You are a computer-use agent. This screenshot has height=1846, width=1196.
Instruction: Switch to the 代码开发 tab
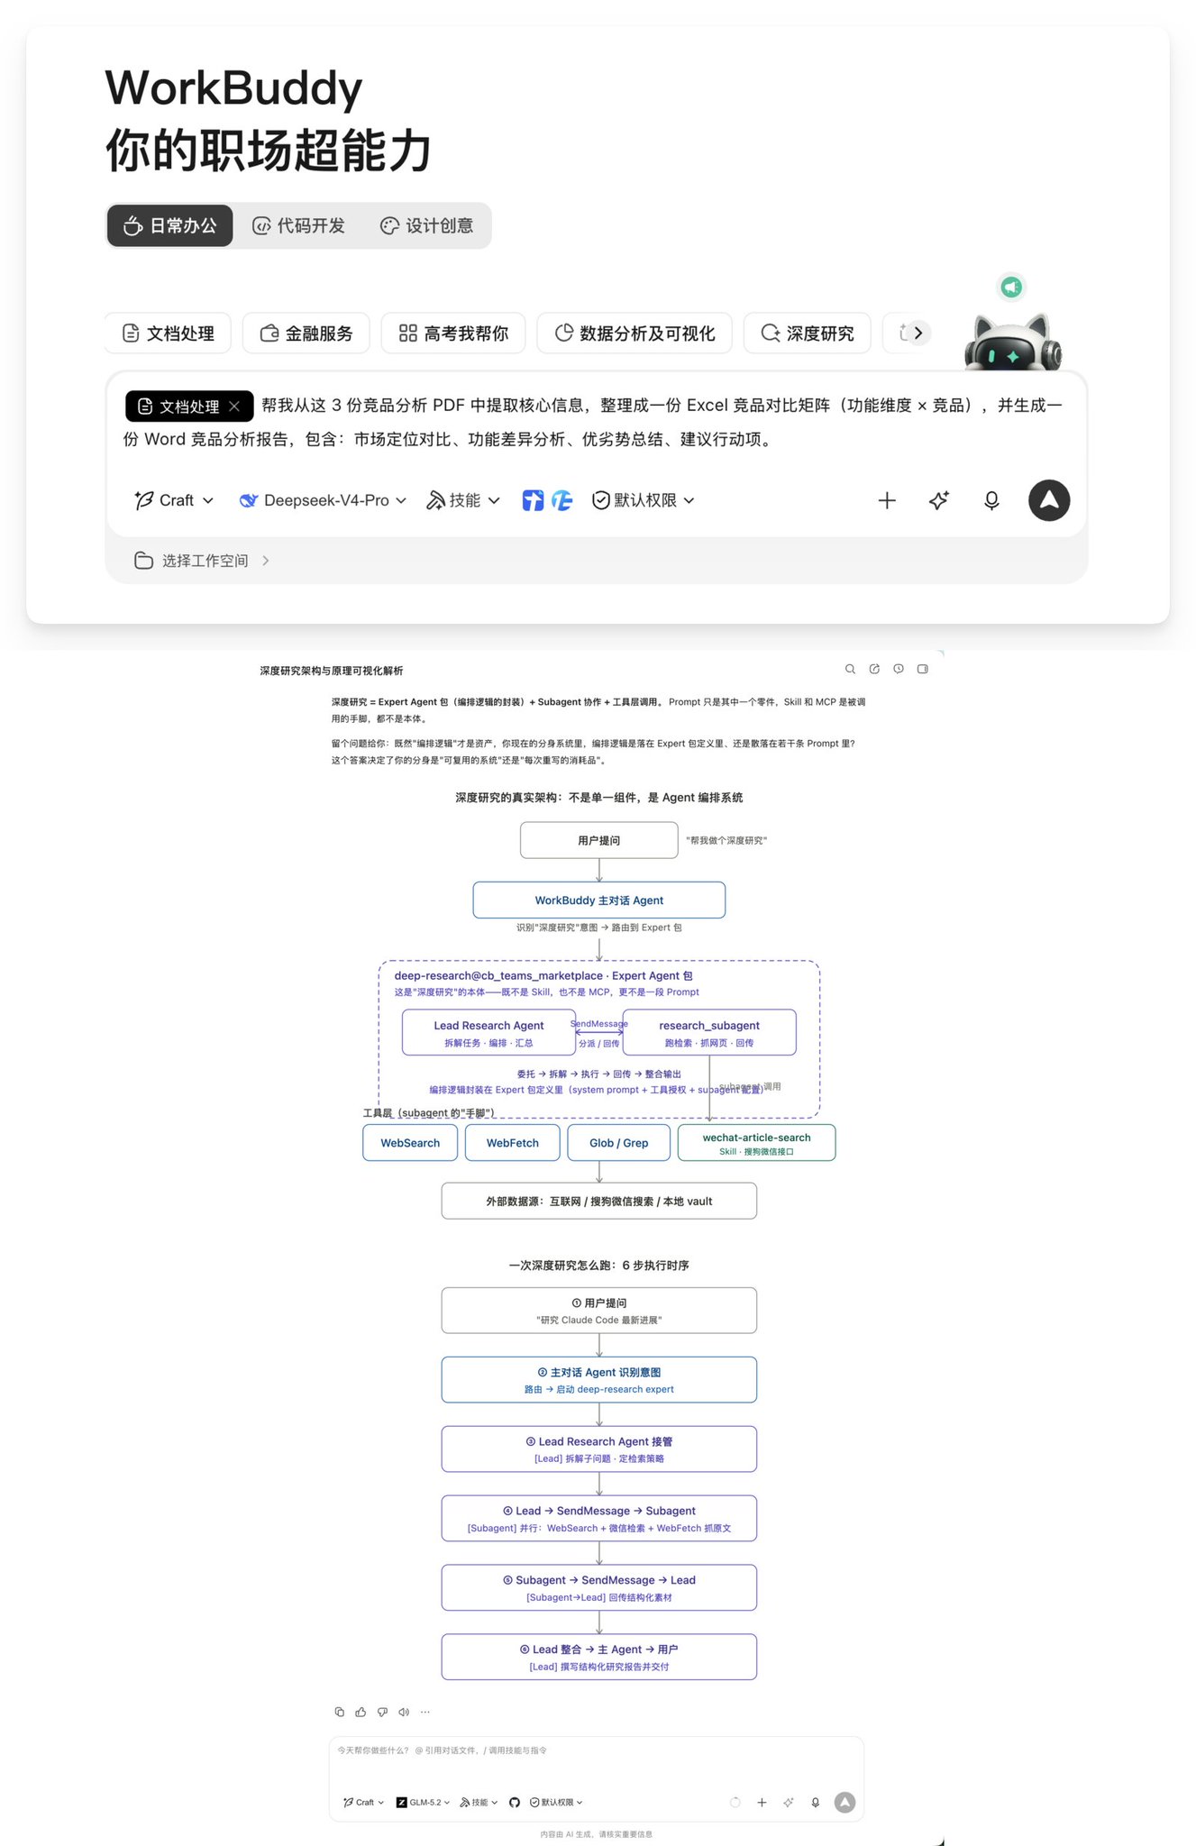298,225
